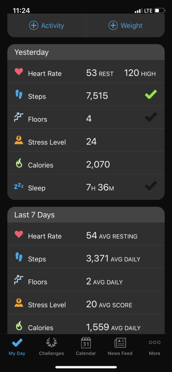
Task: Tap the blue ZZZ Sleep icon
Action: pyautogui.click(x=19, y=186)
